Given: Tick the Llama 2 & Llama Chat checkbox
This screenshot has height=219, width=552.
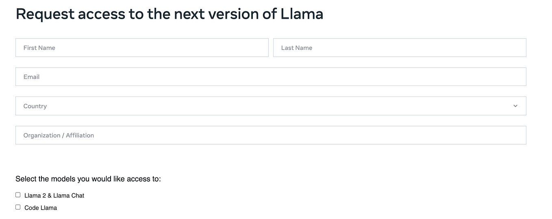Looking at the screenshot, I should coord(18,195).
